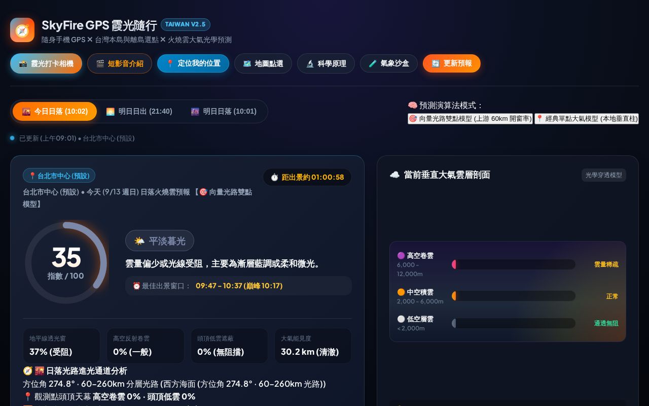Click the 平淡暮光 rating badge
Screen dimensions: 649x406
160,241
